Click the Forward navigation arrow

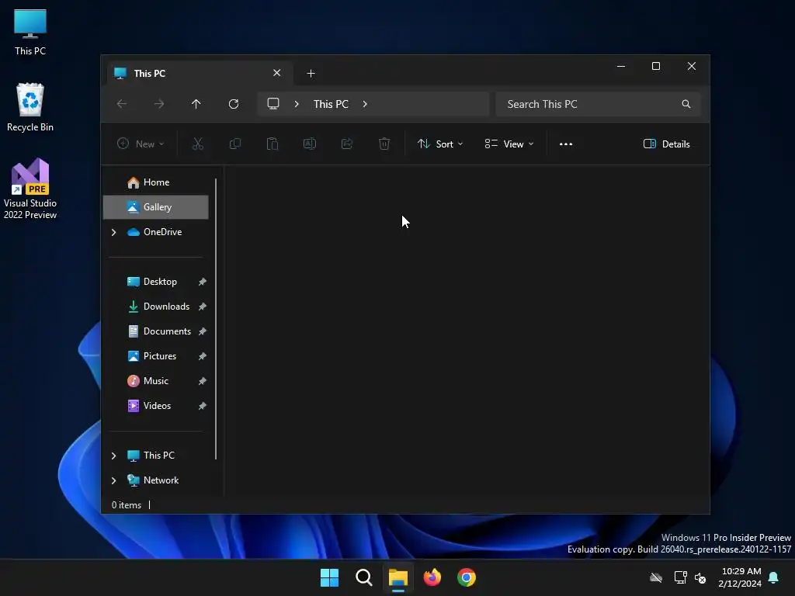(158, 104)
